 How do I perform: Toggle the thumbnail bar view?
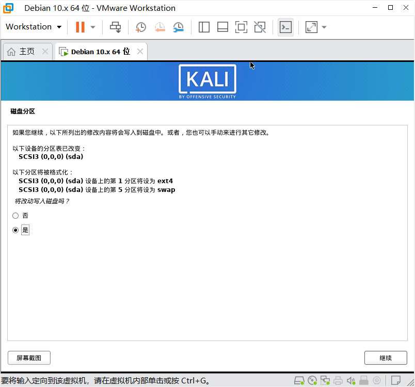(222, 27)
